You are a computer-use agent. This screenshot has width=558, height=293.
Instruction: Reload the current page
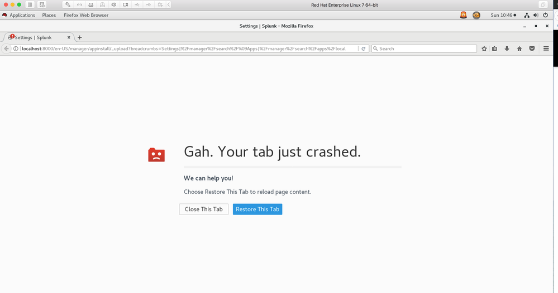(x=363, y=48)
